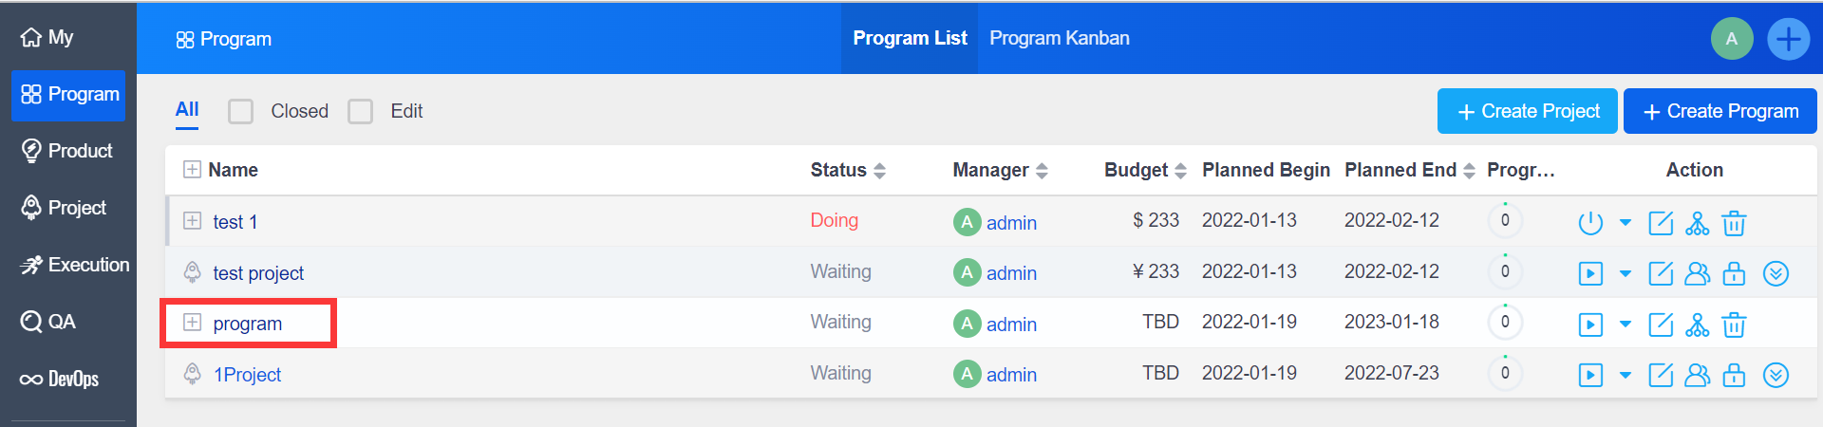Click the blue plus quick-add icon

pos(1788,39)
